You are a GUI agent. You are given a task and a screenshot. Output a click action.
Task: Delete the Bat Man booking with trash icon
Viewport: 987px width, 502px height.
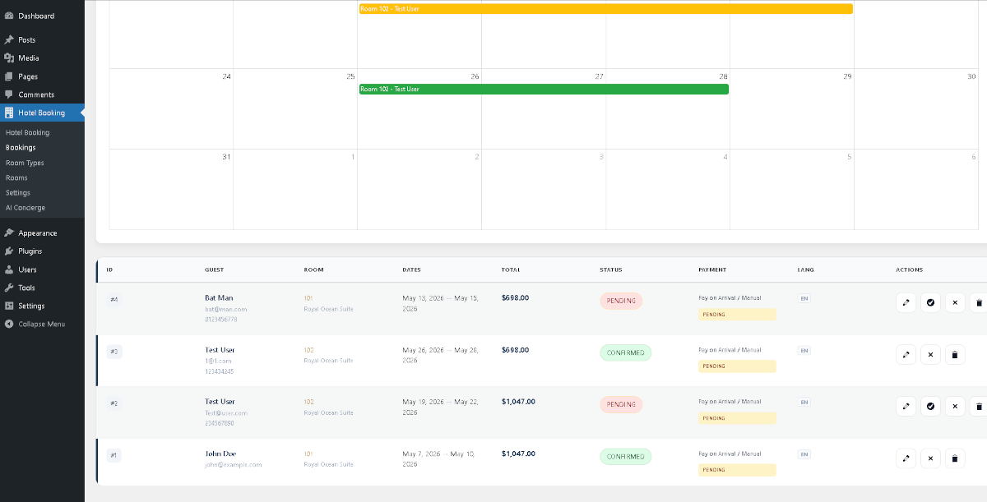pyautogui.click(x=979, y=302)
